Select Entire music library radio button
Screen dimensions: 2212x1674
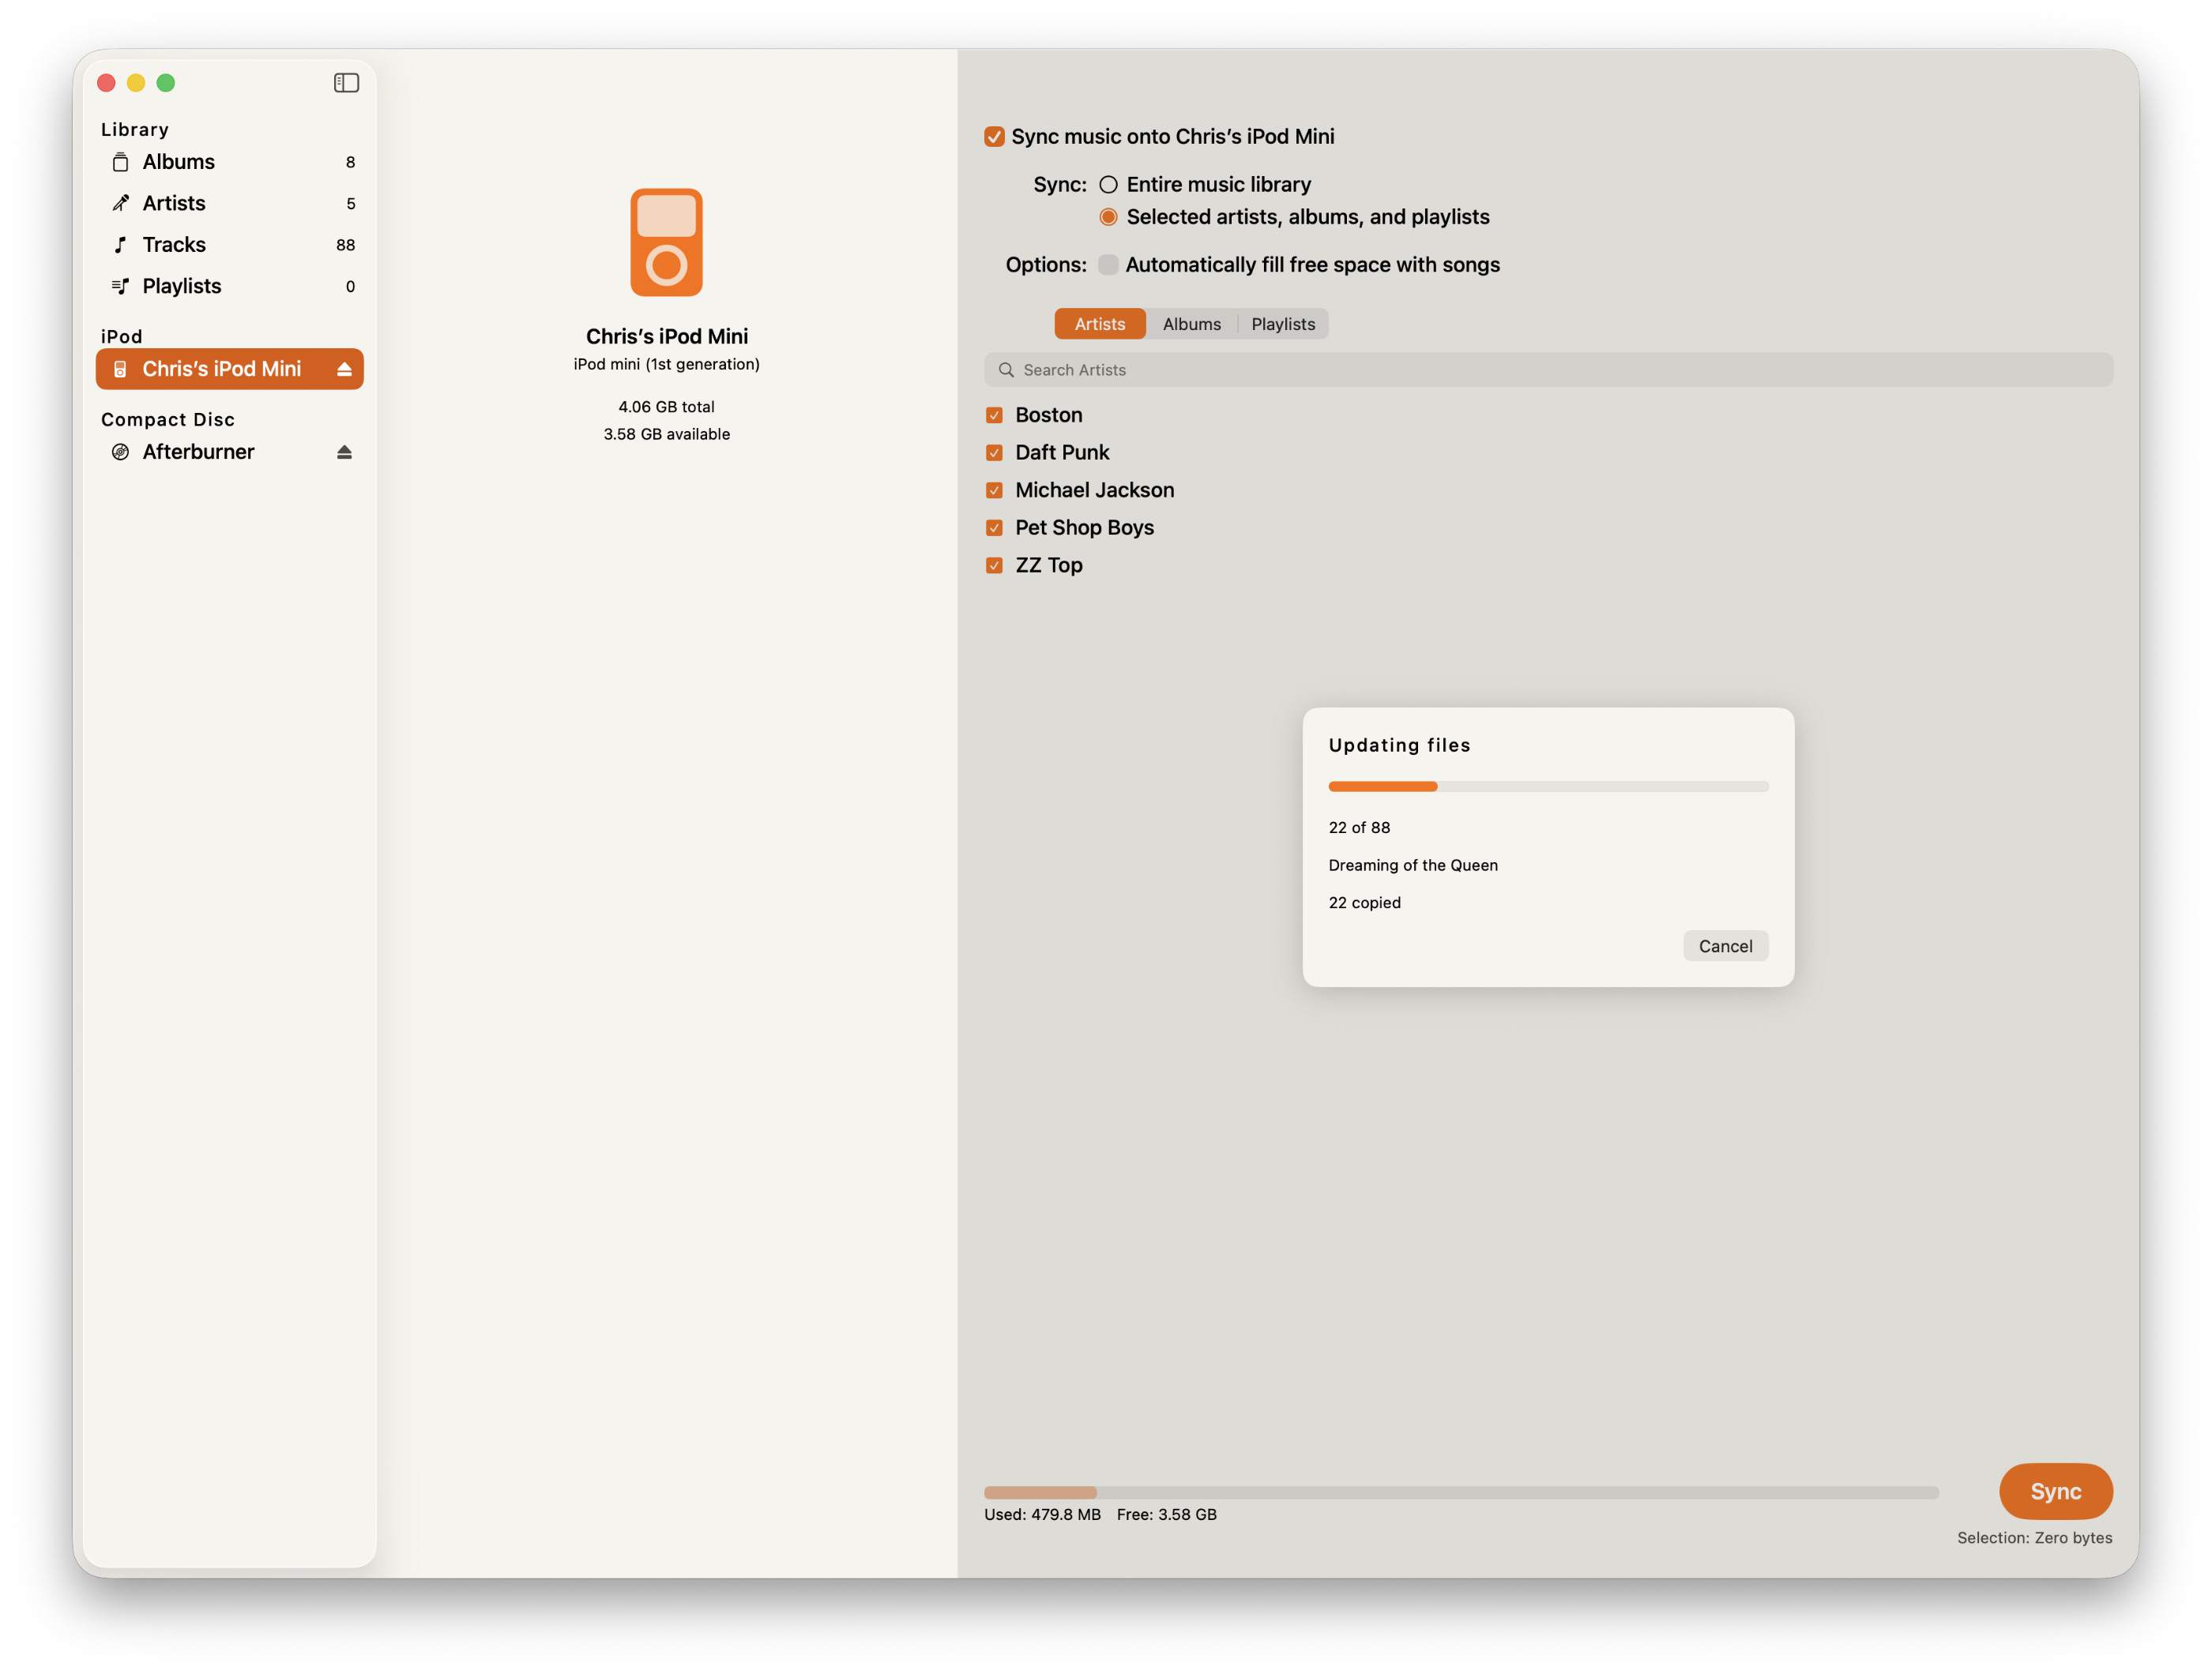[x=1108, y=185]
